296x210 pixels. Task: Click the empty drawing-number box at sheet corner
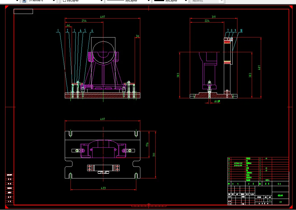coord(23,11)
